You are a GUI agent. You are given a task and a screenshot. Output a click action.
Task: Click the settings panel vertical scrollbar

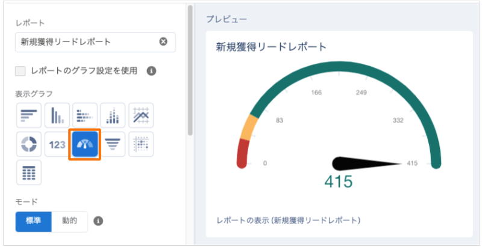pyautogui.click(x=190, y=66)
